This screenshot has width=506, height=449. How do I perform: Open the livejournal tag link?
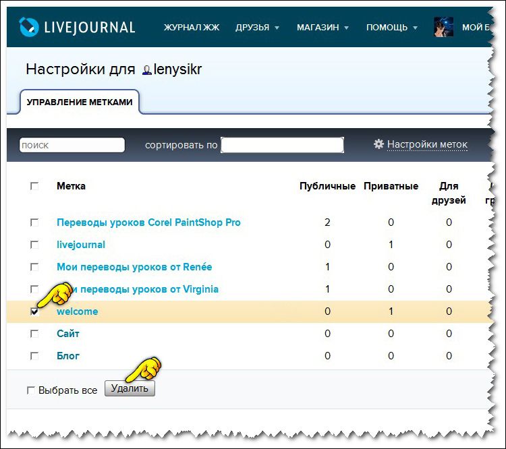coord(81,245)
